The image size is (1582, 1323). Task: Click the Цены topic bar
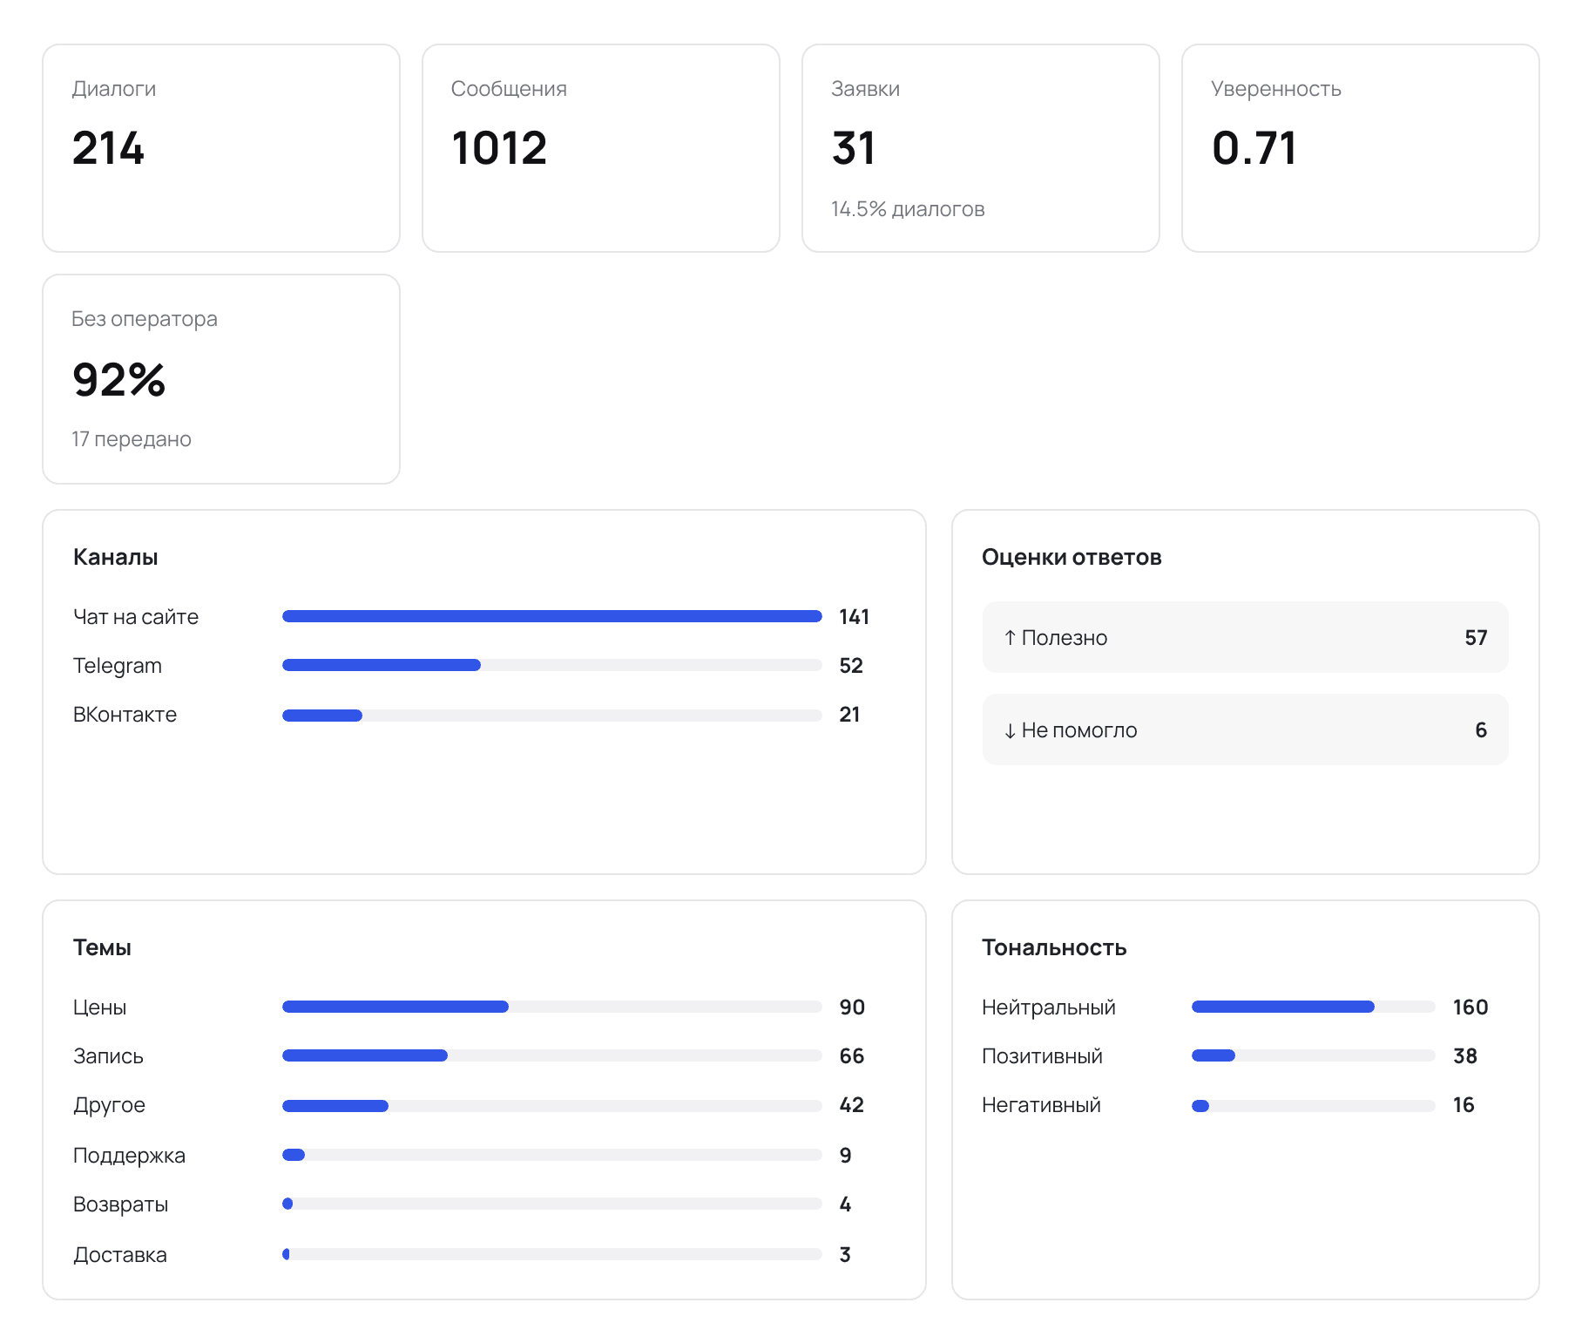(x=552, y=1007)
